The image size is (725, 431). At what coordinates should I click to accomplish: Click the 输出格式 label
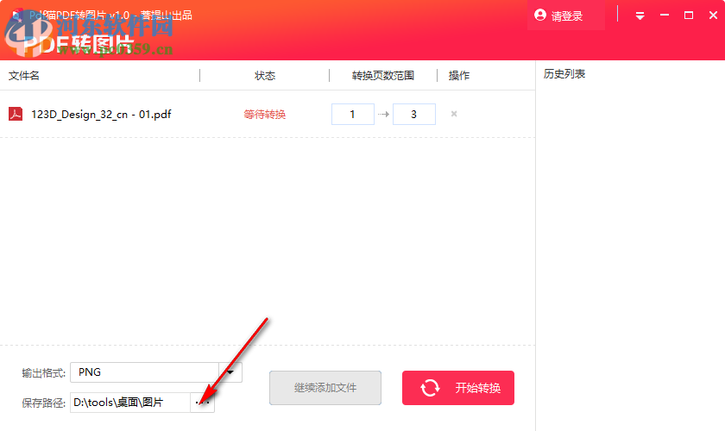tap(43, 372)
